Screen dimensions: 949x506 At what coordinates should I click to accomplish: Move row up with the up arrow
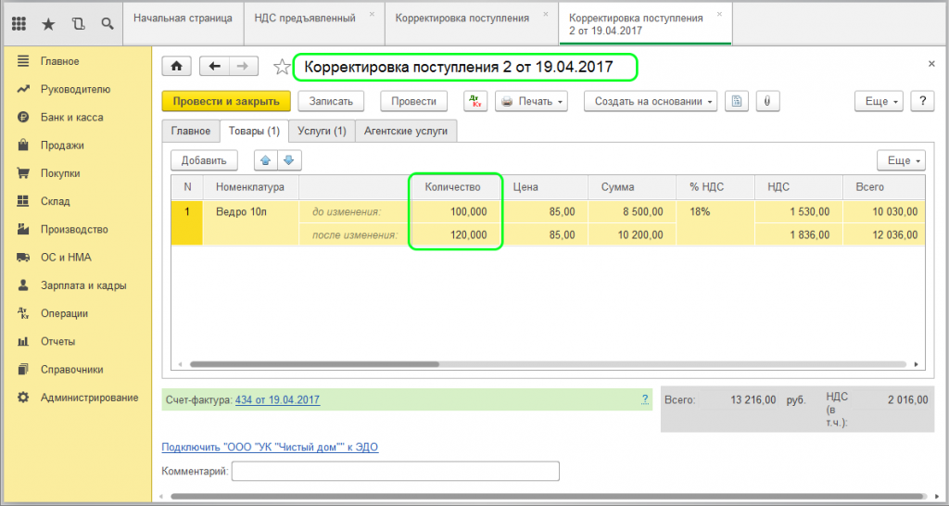tap(266, 160)
